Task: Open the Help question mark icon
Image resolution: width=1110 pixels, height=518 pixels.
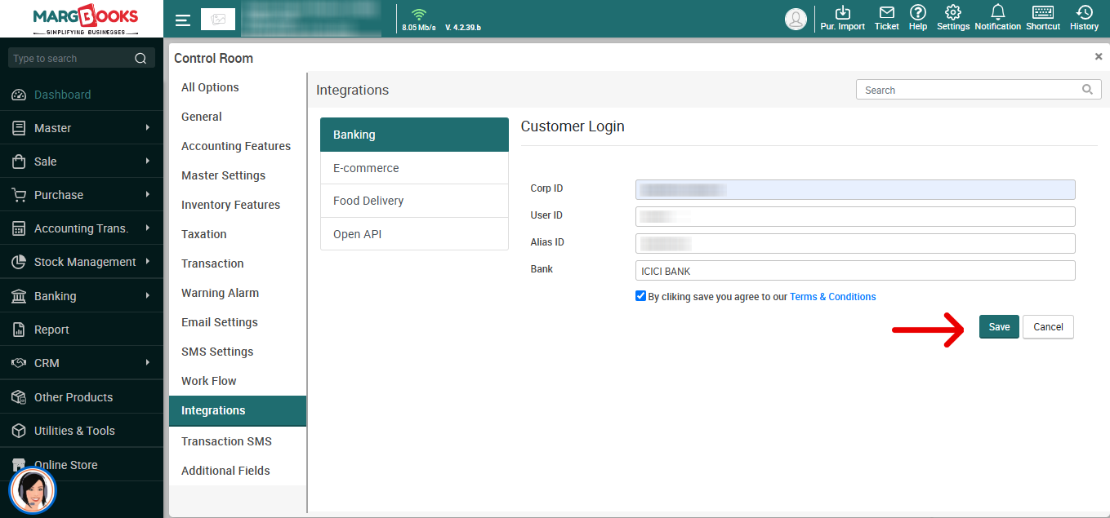Action: [x=918, y=12]
